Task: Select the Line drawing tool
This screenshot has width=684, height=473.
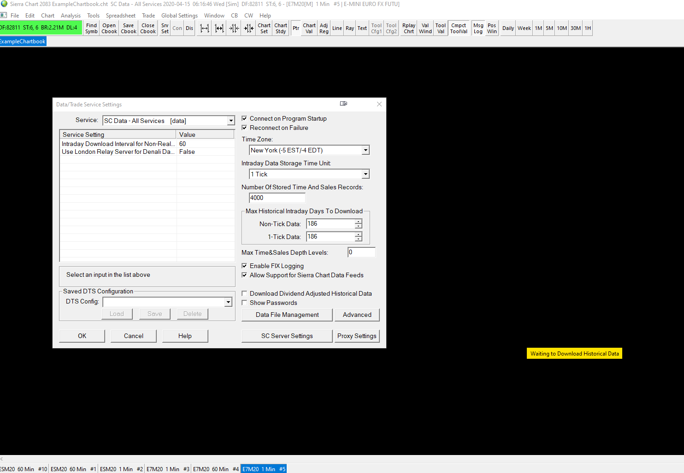Action: click(337, 29)
